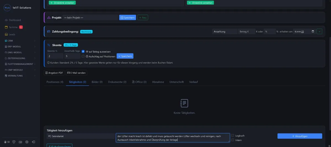
Task: Click the Betrag € input field
Action: pos(247,31)
